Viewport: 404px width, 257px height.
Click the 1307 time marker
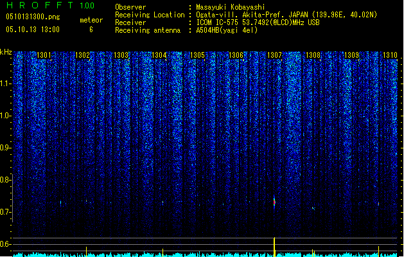[x=274, y=55]
